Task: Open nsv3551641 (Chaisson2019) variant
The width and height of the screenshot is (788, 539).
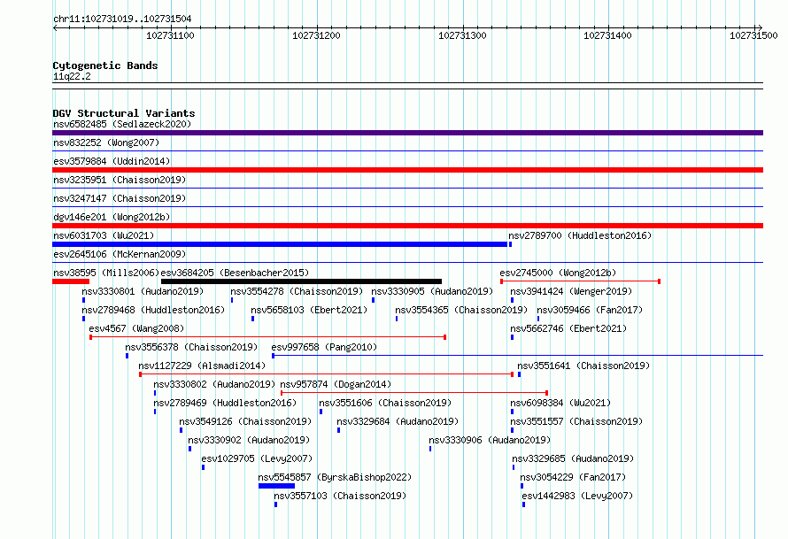Action: point(583,366)
